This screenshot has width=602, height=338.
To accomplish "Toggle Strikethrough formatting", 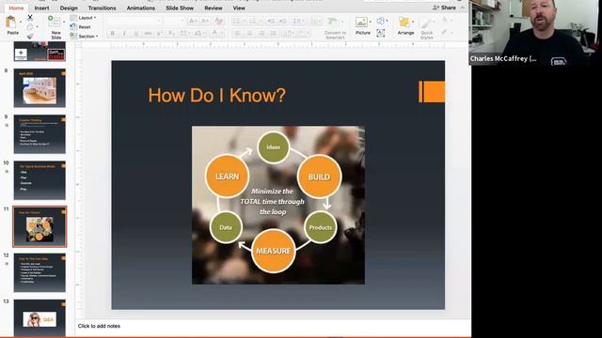I will click(x=148, y=34).
